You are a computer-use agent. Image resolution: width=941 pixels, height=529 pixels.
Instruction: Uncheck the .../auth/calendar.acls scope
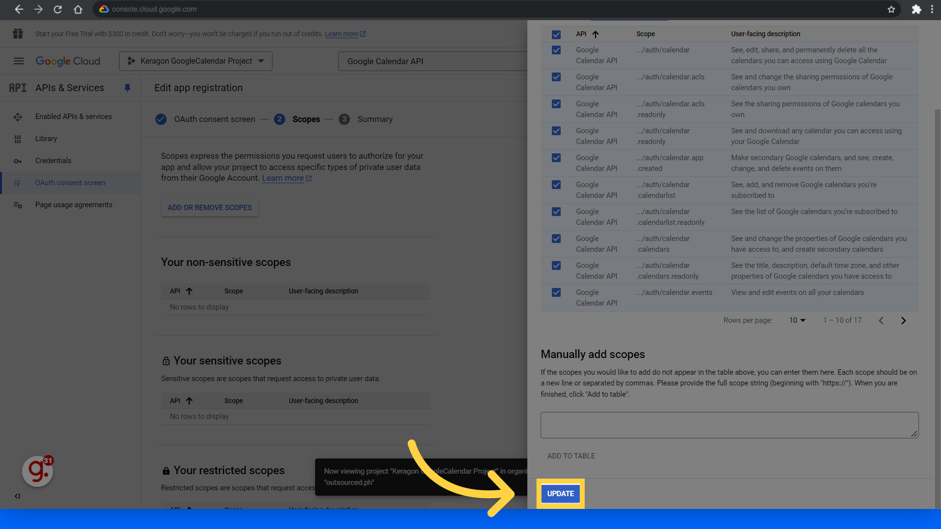click(x=556, y=77)
